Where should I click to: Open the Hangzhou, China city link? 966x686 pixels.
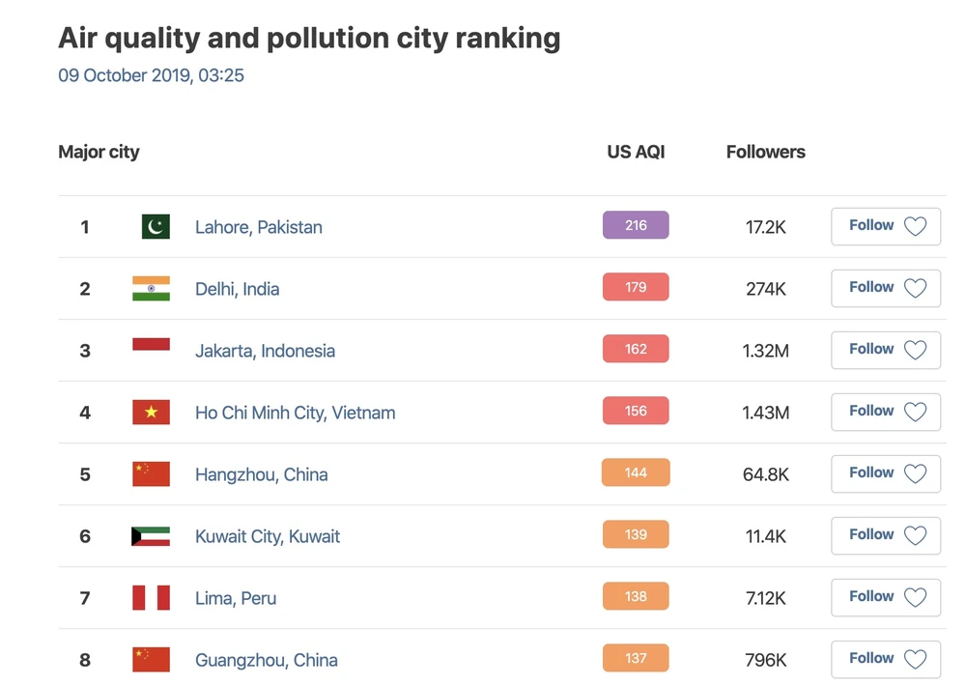click(261, 474)
